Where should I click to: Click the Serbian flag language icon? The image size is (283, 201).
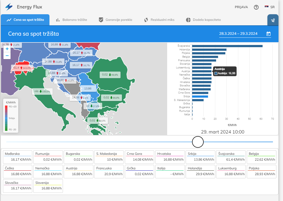pyautogui.click(x=267, y=7)
